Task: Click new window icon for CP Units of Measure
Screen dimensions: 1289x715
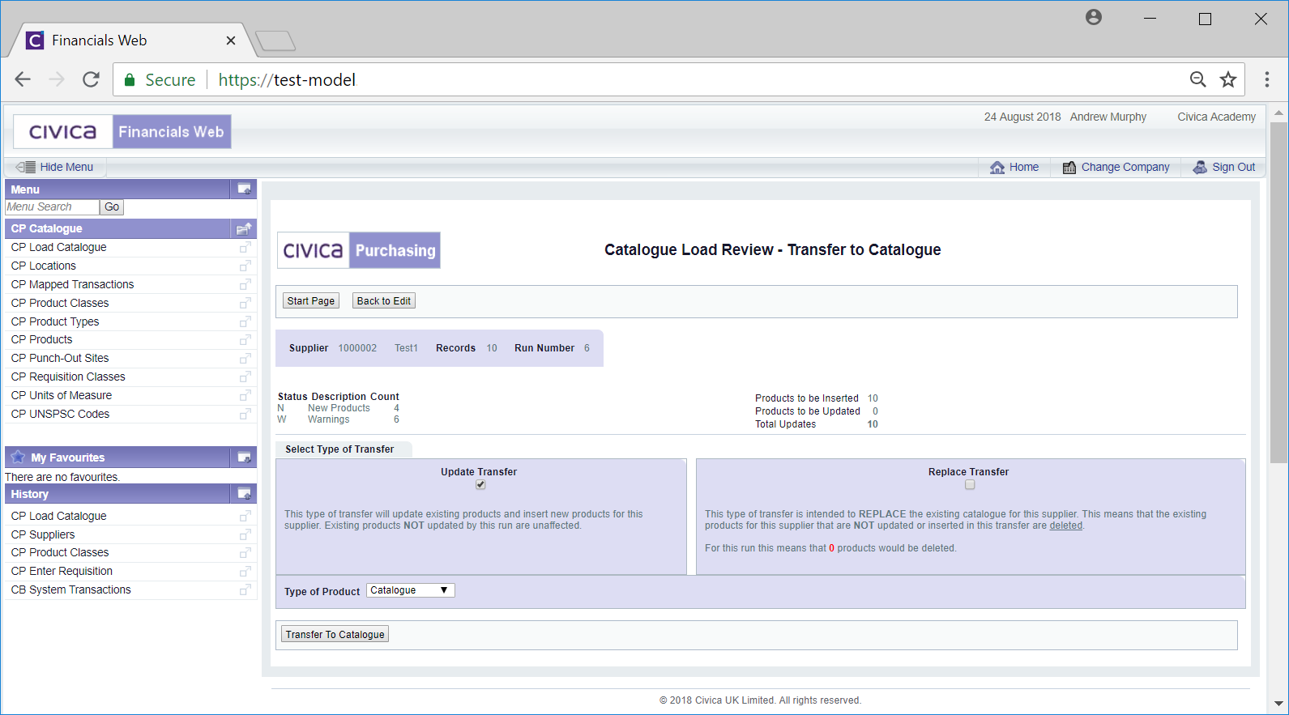Action: click(245, 395)
